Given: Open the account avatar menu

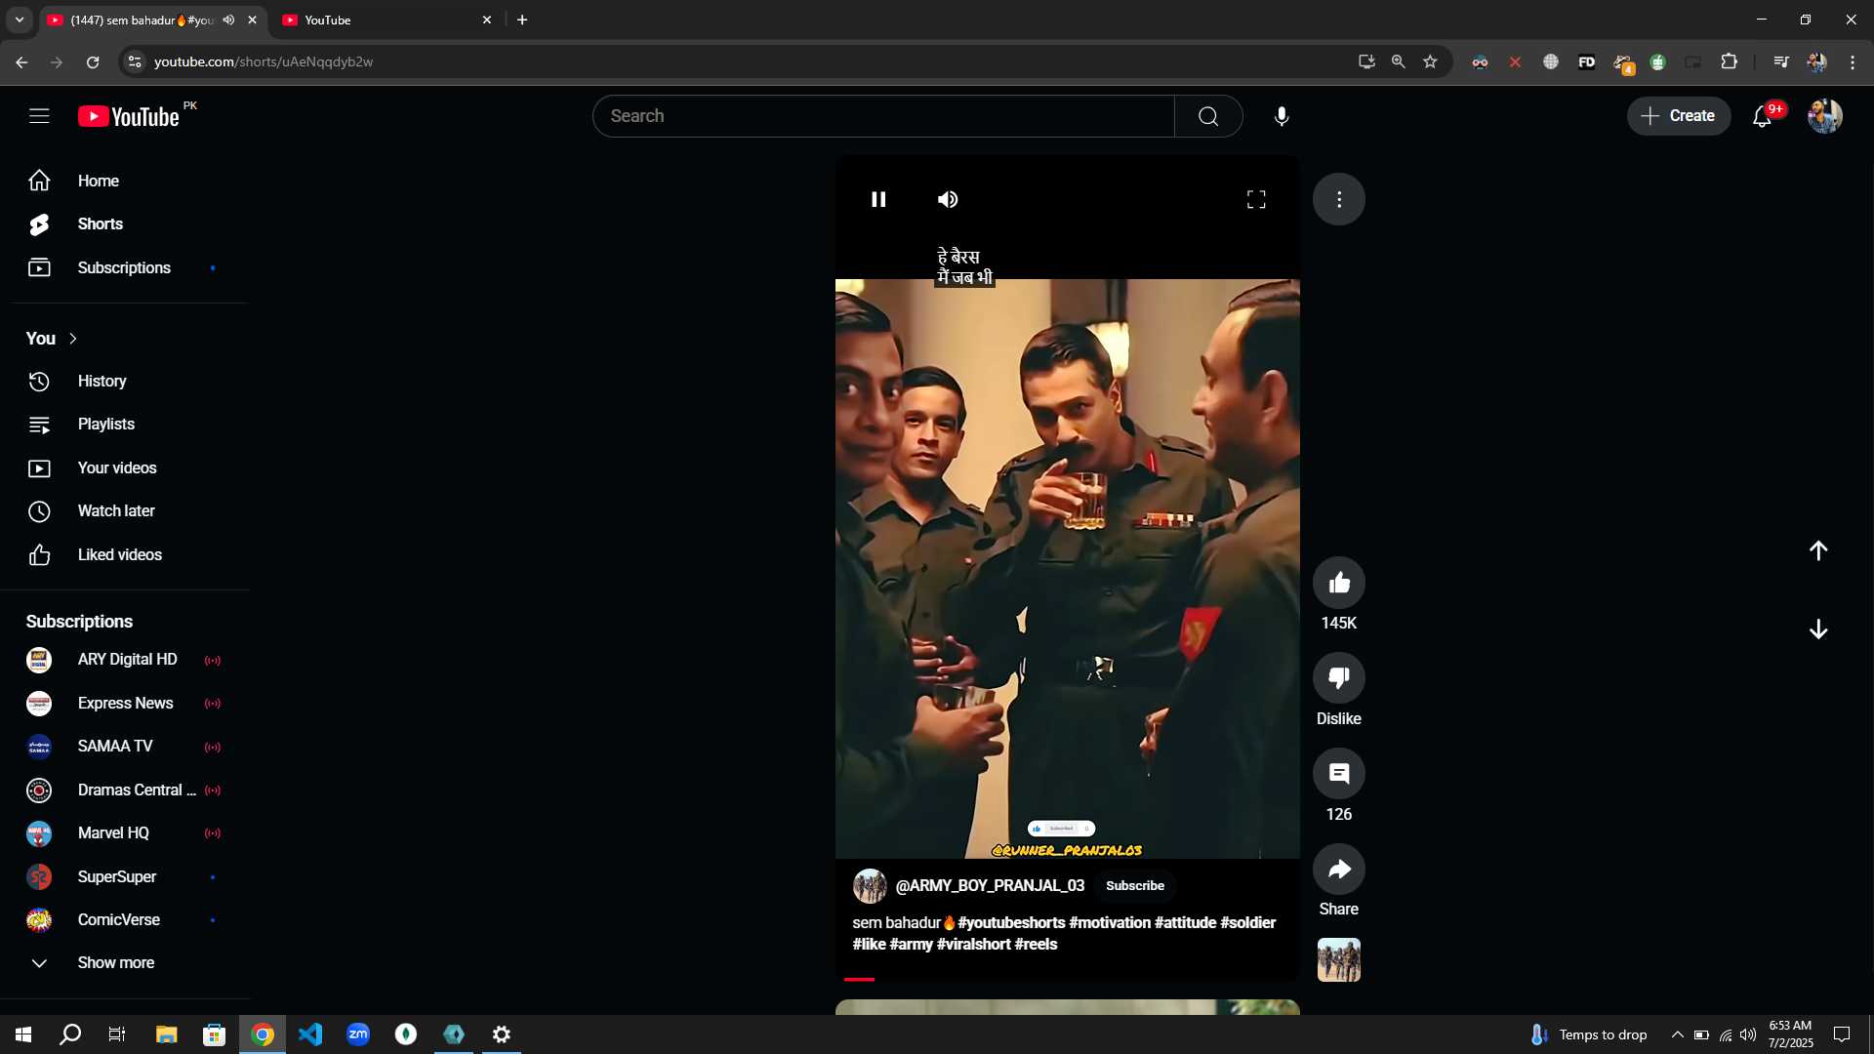Looking at the screenshot, I should pyautogui.click(x=1824, y=116).
